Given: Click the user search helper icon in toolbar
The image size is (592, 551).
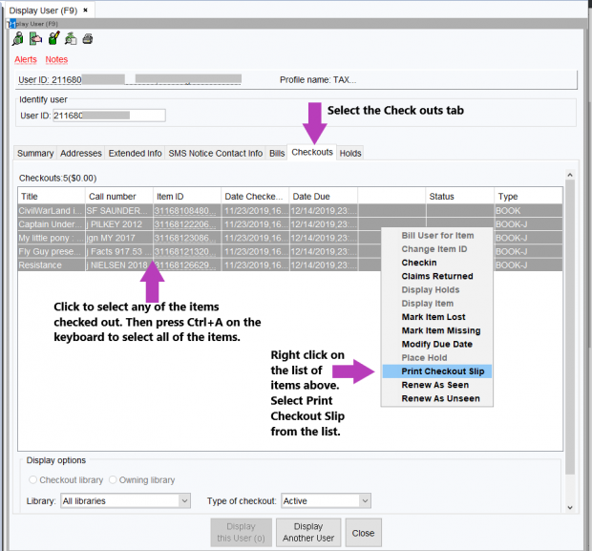Looking at the screenshot, I should coord(18,39).
